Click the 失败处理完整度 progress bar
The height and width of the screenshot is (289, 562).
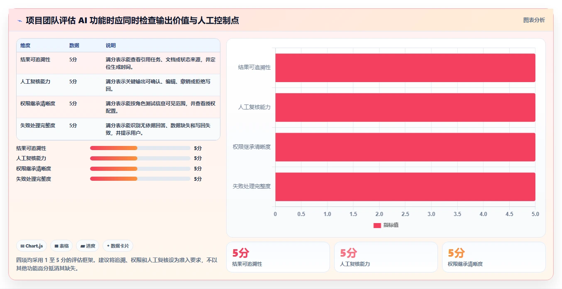(x=140, y=179)
